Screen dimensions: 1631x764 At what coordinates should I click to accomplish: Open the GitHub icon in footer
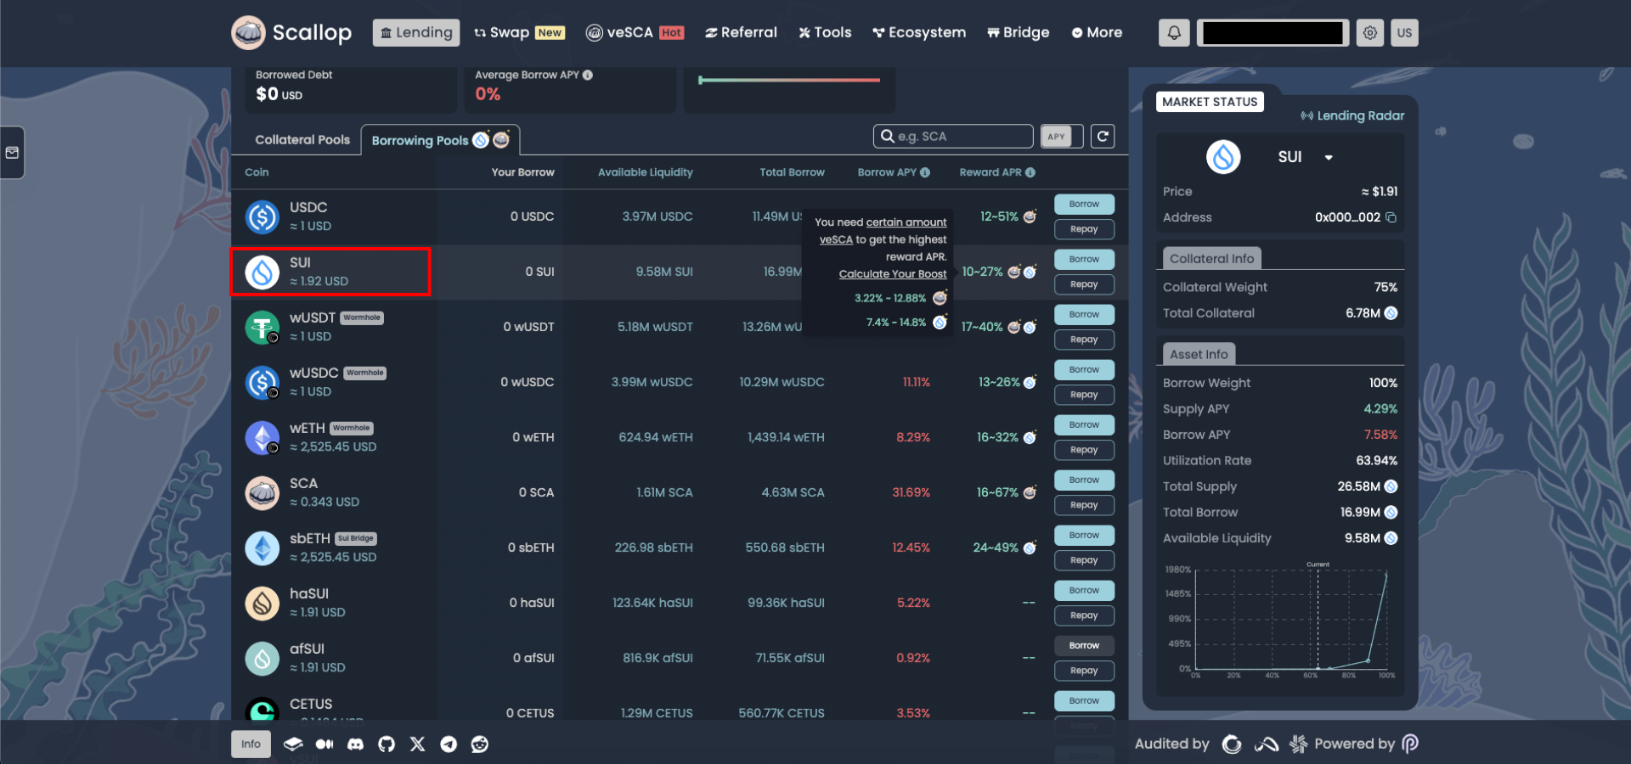click(x=387, y=744)
